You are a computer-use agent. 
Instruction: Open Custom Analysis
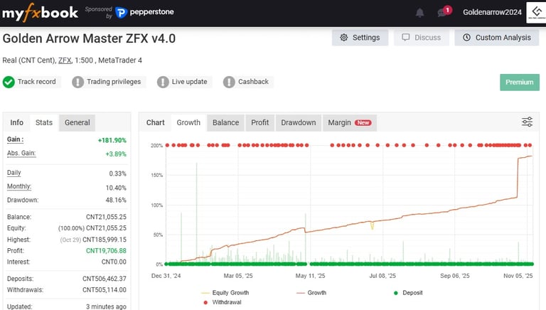[x=496, y=38]
